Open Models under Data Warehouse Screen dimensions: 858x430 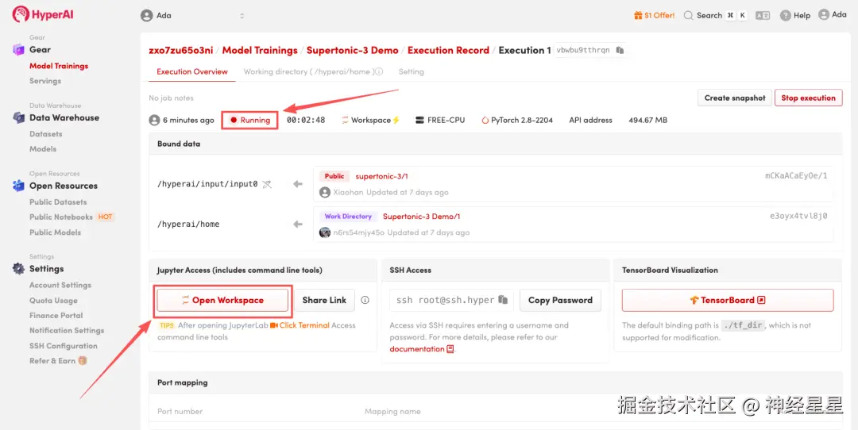[43, 148]
